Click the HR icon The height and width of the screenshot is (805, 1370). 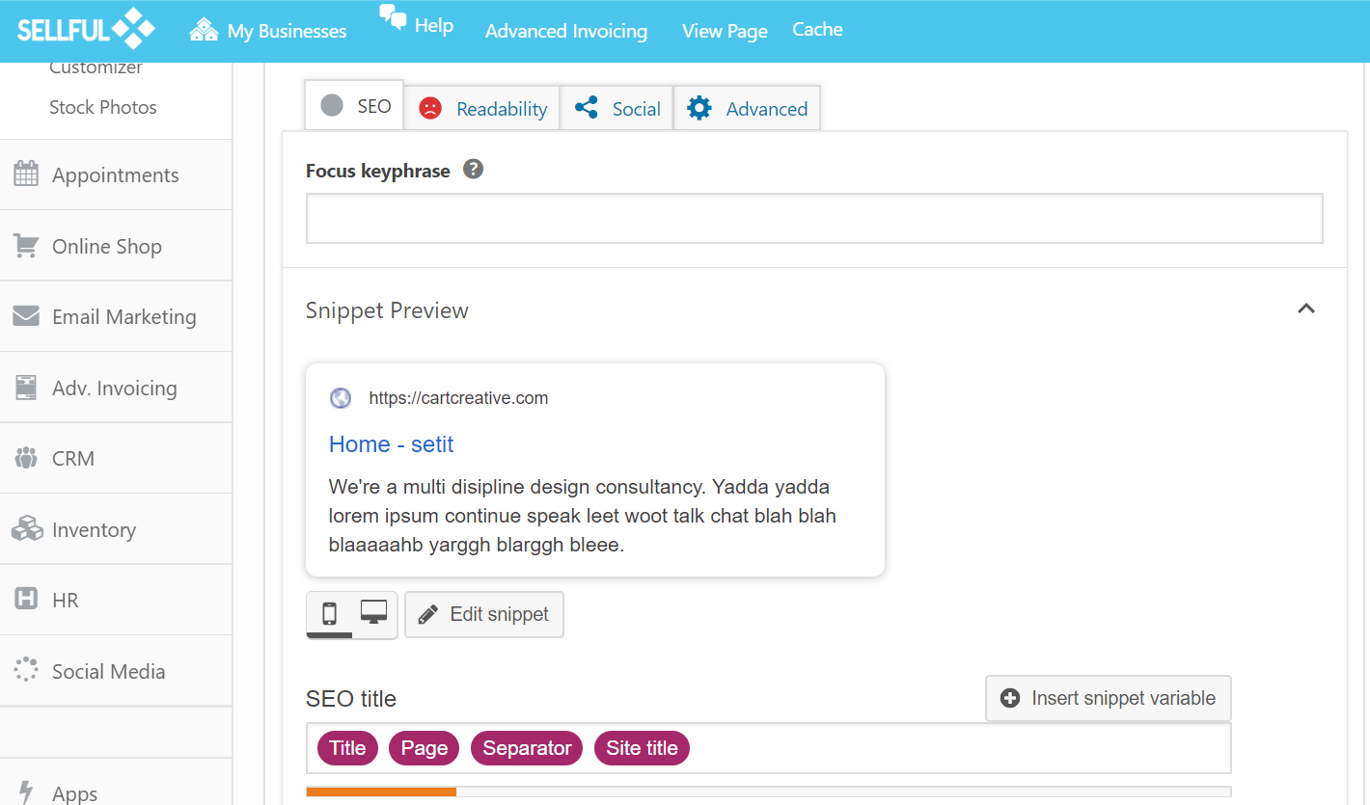point(26,600)
